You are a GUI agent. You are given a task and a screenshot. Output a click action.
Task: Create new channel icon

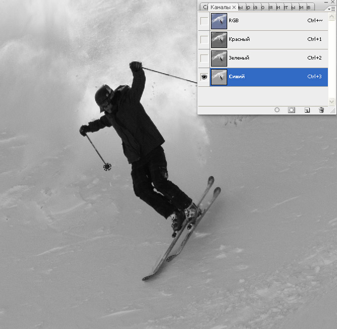(x=307, y=110)
